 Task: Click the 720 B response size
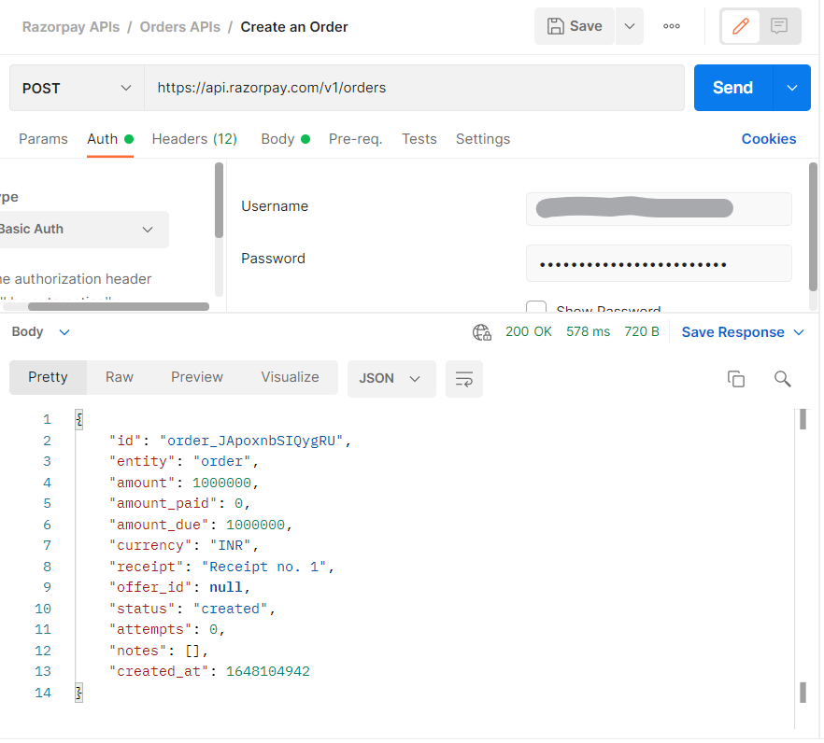[643, 332]
